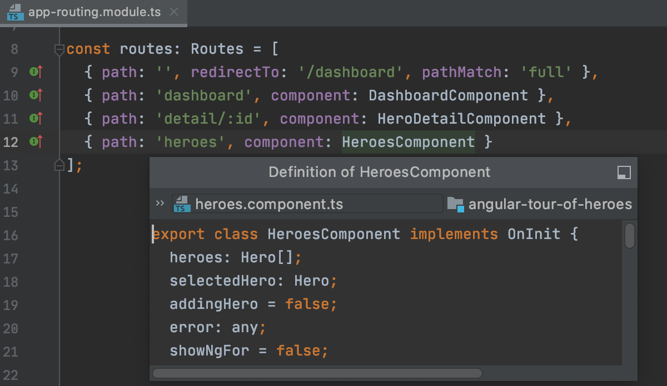Close the app-routing.module.ts tab
The image size is (667, 386).
point(173,12)
